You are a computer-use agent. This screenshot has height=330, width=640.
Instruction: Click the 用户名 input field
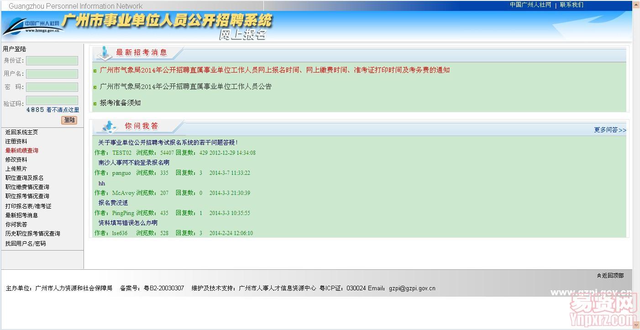point(52,74)
